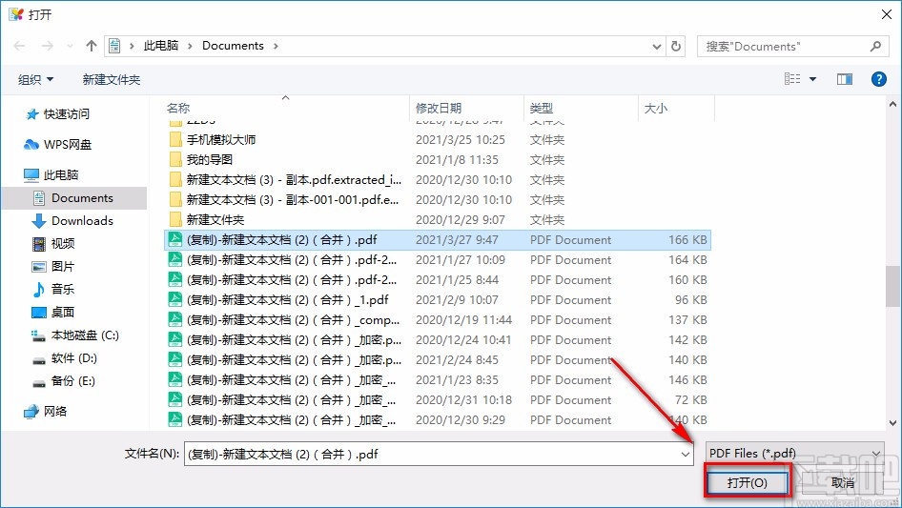Select the 新建文件夹 folder row
Viewport: 902px width, 508px height.
(438, 220)
